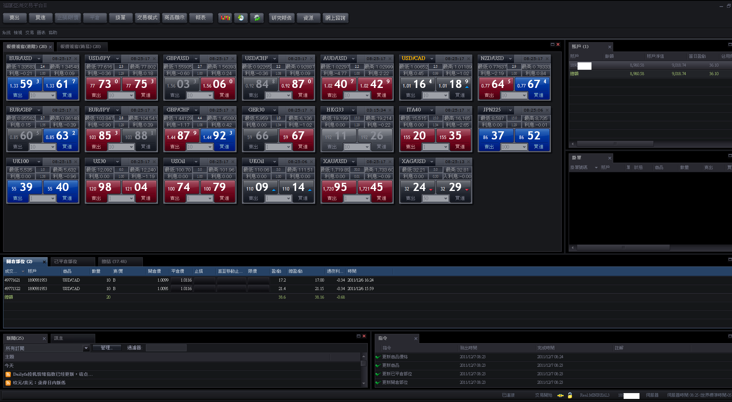Image resolution: width=732 pixels, height=402 pixels.
Task: Open the 系統 menu
Action: 7,33
